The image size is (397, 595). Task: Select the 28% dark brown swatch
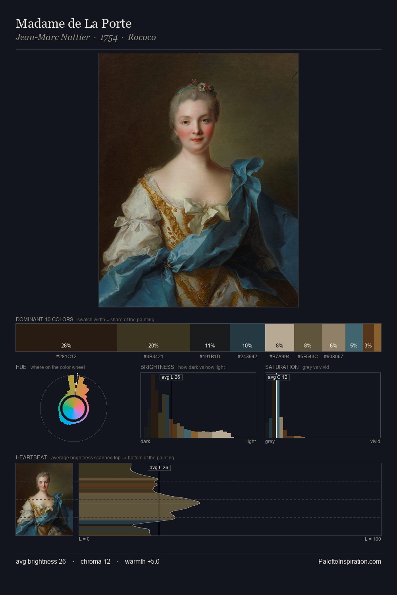click(x=66, y=338)
